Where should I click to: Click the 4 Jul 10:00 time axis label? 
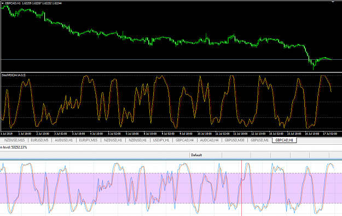(96, 134)
